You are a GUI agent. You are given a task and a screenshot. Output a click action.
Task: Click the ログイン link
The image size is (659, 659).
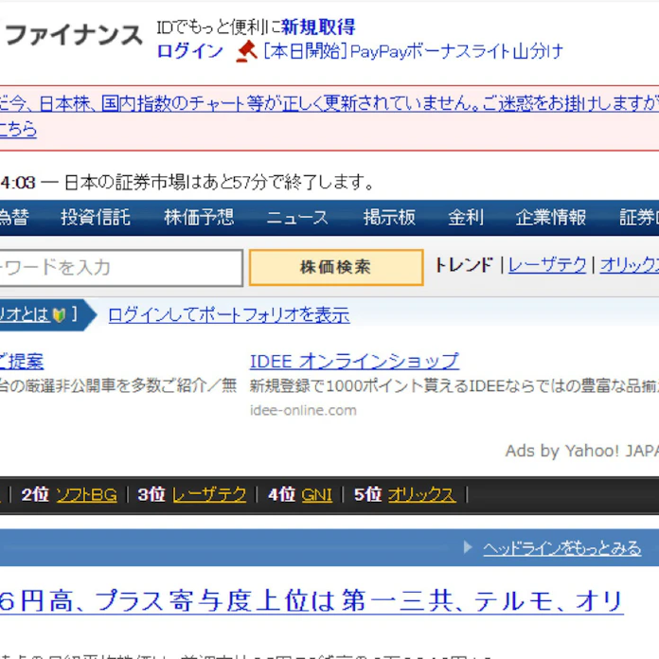(189, 51)
